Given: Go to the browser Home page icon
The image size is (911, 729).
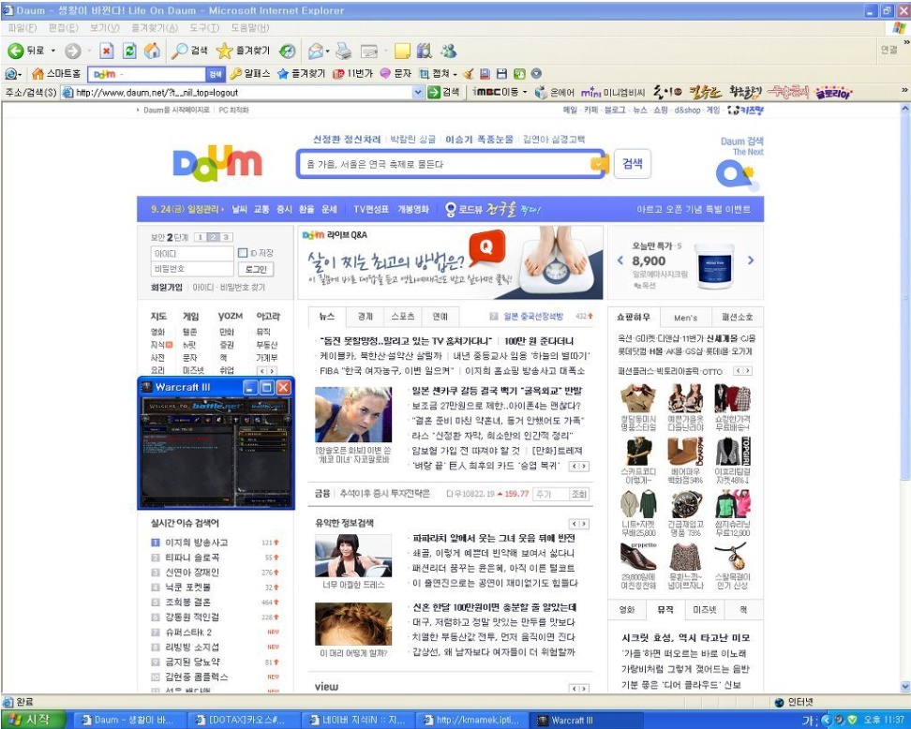Looking at the screenshot, I should coord(151,51).
